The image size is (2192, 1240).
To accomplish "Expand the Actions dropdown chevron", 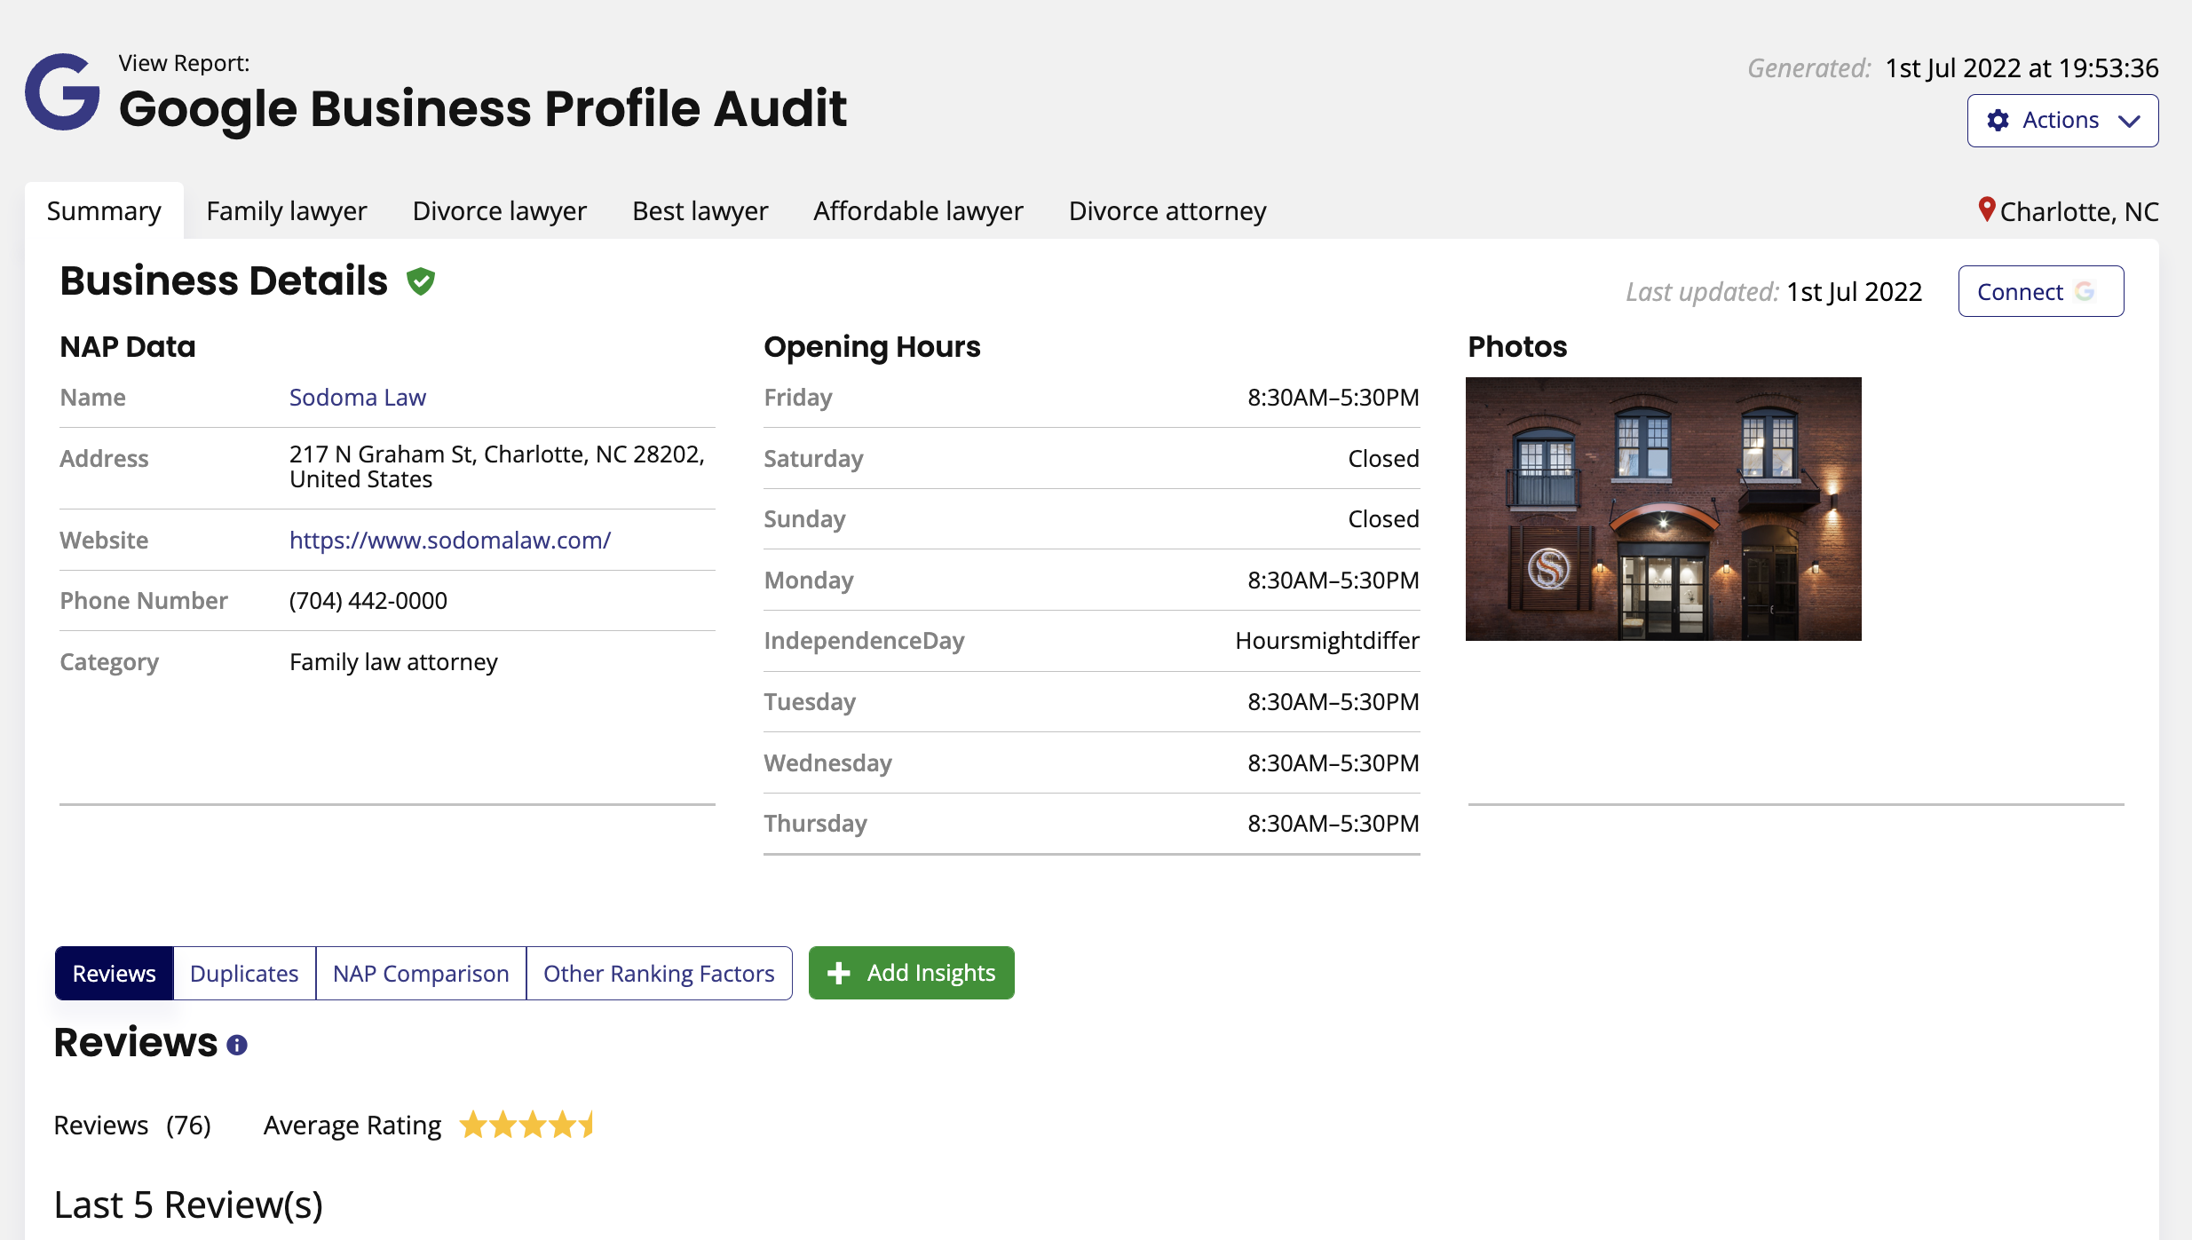I will [2129, 122].
